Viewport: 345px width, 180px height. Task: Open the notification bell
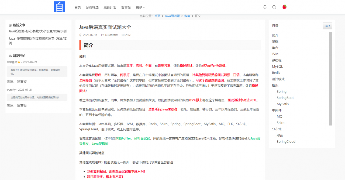pos(265,7)
